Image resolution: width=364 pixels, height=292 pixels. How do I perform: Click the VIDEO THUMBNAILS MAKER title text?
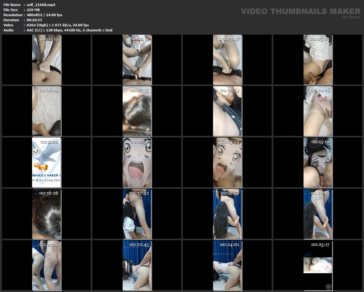point(300,11)
